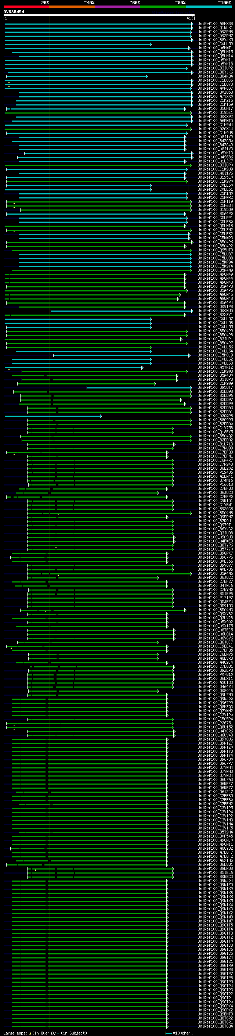Open hit UniRef100_Q84KQ4
Screen dimensions: 235x1036
(215, 76)
